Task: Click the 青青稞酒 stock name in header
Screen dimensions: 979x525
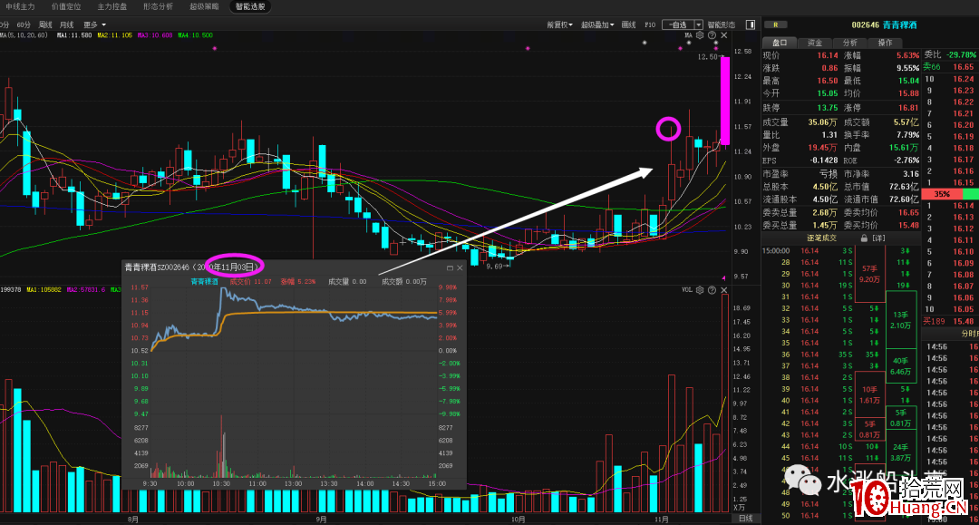Action: click(900, 25)
